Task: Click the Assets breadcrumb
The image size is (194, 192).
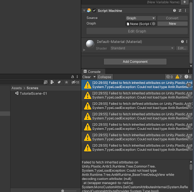Action: point(16,88)
